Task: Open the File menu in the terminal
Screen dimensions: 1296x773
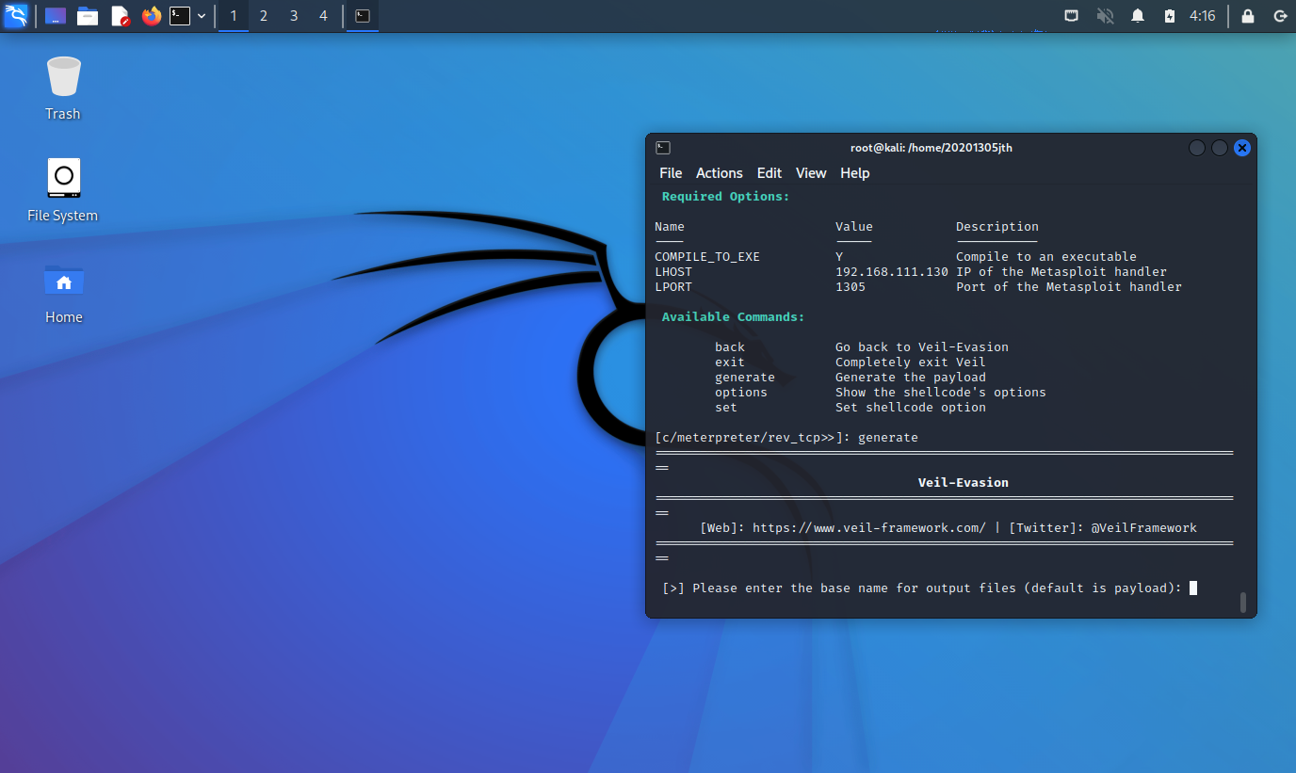Action: (x=671, y=173)
